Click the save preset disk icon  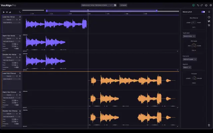click(x=115, y=5)
